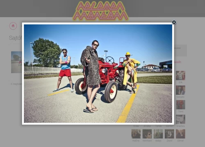This screenshot has height=147, width=205.
Task: Select the dimmed press photo thumbnail behind lightbox
Action: (x=16, y=62)
